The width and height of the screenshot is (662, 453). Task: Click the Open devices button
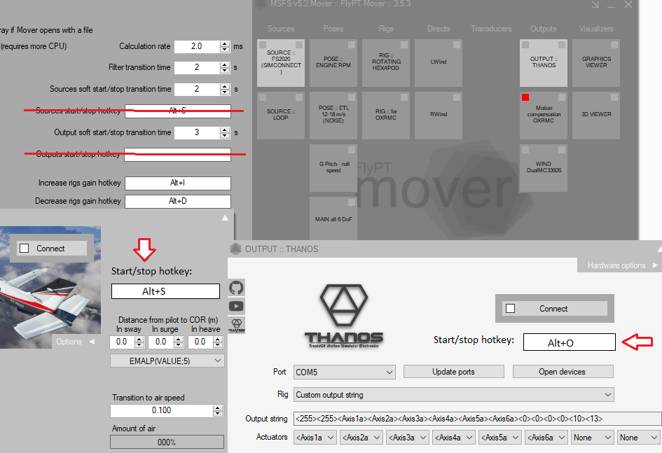pos(563,372)
